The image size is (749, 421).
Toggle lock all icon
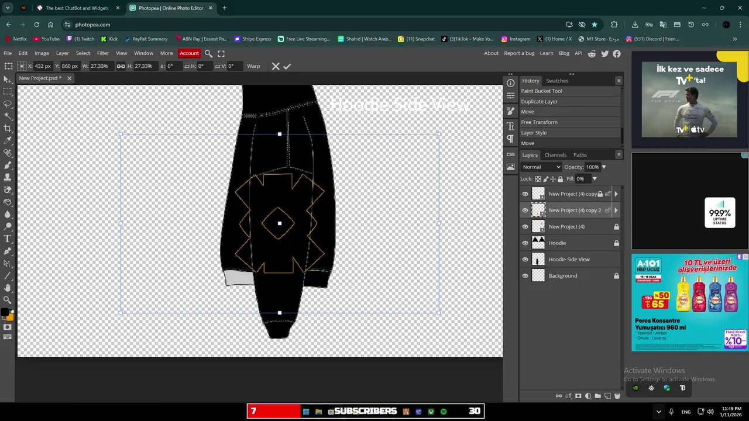[561, 179]
